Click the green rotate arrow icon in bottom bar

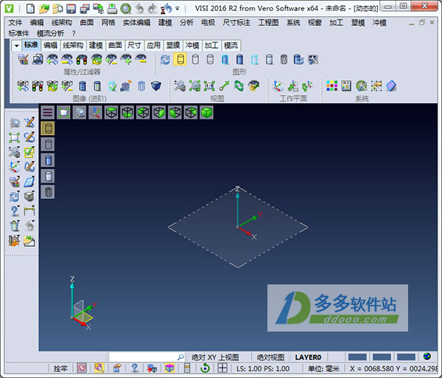click(205, 368)
